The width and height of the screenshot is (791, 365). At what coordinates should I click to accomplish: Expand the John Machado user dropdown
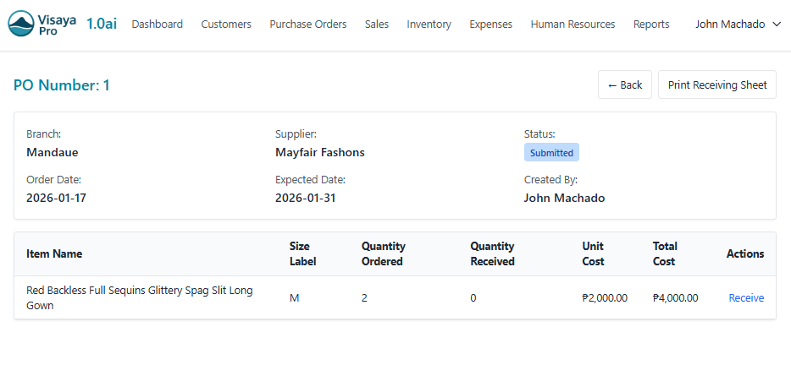pos(738,25)
